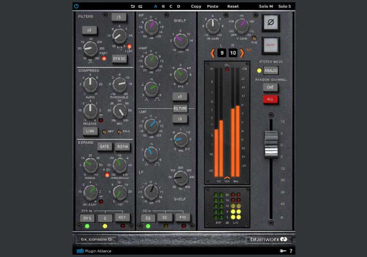The height and width of the screenshot is (257, 367).
Task: Toggle the expander NORM button
Action: [x=122, y=146]
